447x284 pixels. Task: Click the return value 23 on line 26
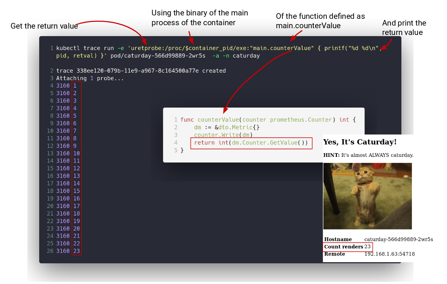pos(77,251)
